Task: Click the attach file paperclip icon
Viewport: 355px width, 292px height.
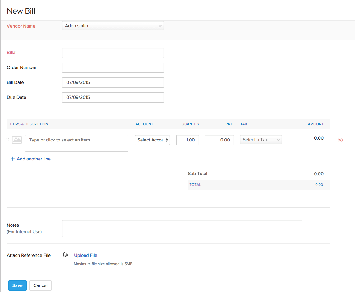Action: 66,255
